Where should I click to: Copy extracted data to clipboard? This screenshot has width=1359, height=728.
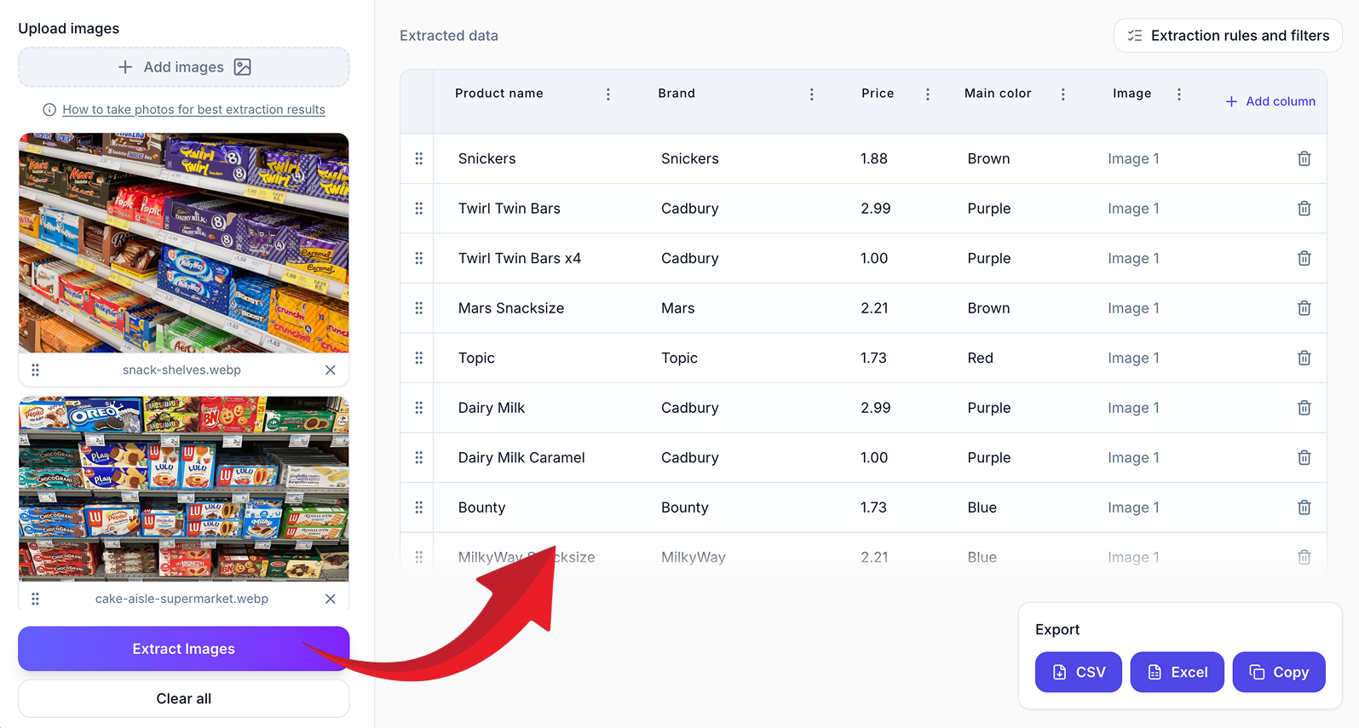click(x=1278, y=673)
